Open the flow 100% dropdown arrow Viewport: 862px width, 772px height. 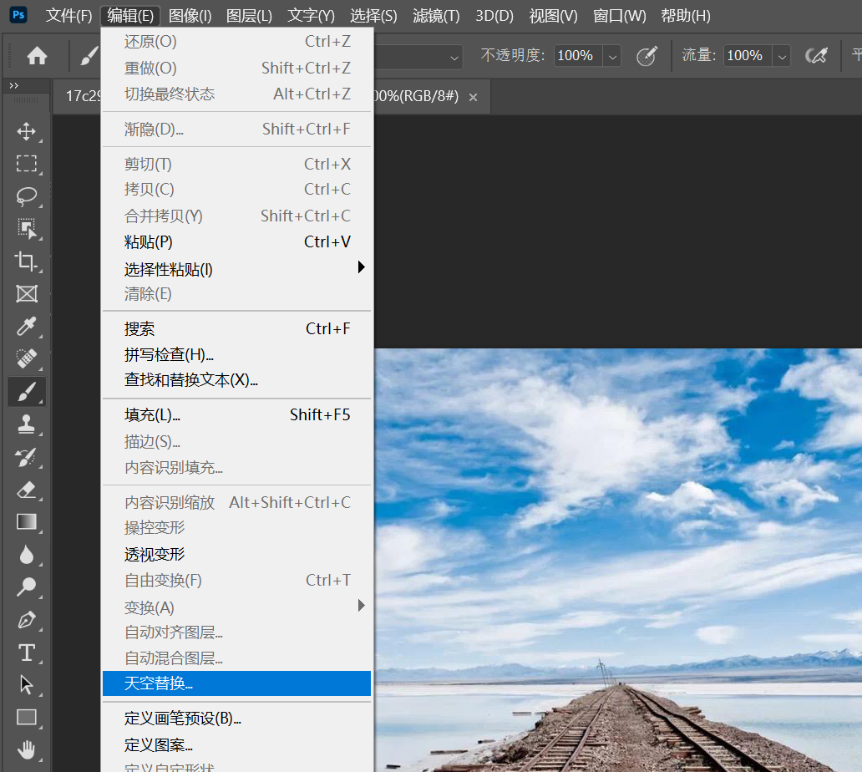point(781,56)
